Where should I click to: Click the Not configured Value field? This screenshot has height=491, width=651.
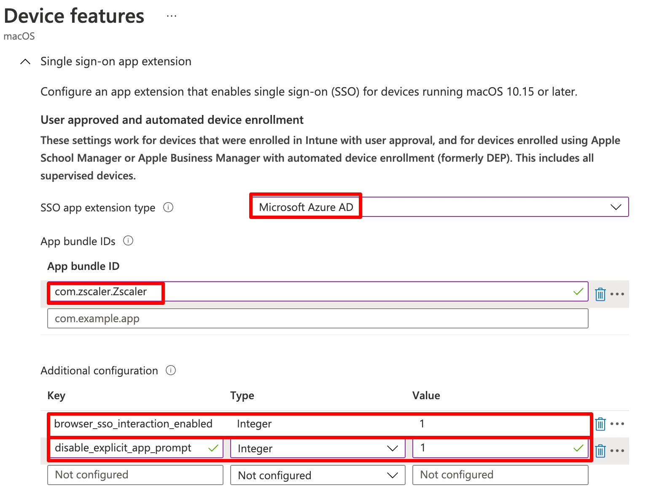pyautogui.click(x=500, y=475)
